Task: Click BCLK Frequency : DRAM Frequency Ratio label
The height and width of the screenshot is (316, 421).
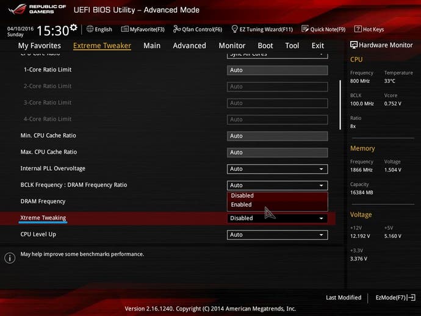Action: pos(74,185)
